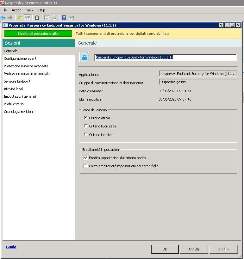Click the Properties sheet toolbar icon
This screenshot has width=244, height=259.
click(x=47, y=18)
